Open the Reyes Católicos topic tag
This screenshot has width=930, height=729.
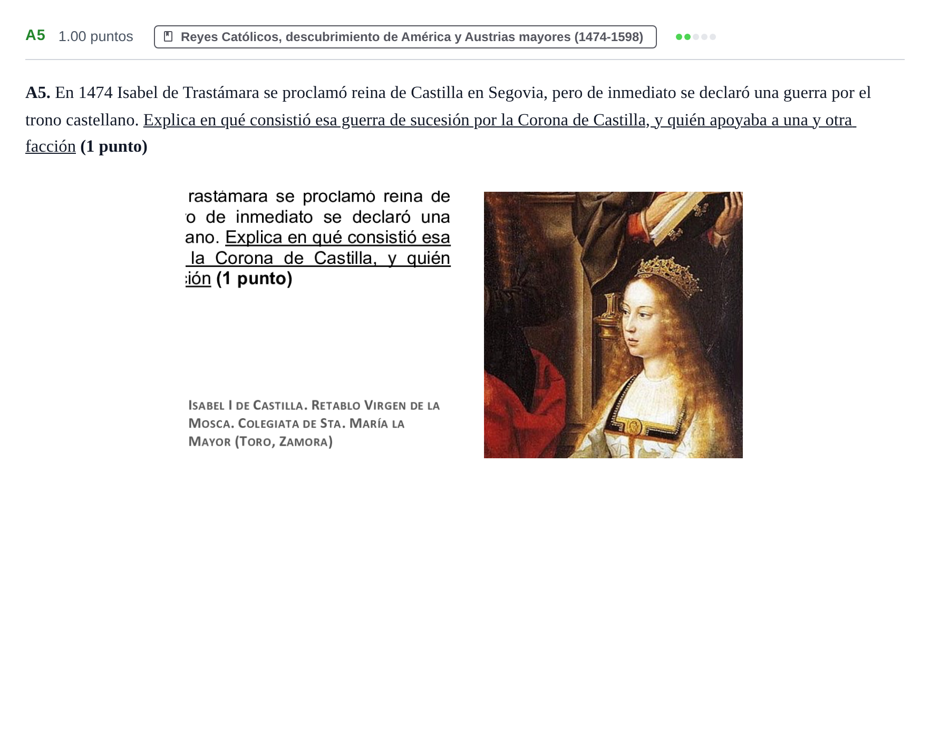(405, 37)
